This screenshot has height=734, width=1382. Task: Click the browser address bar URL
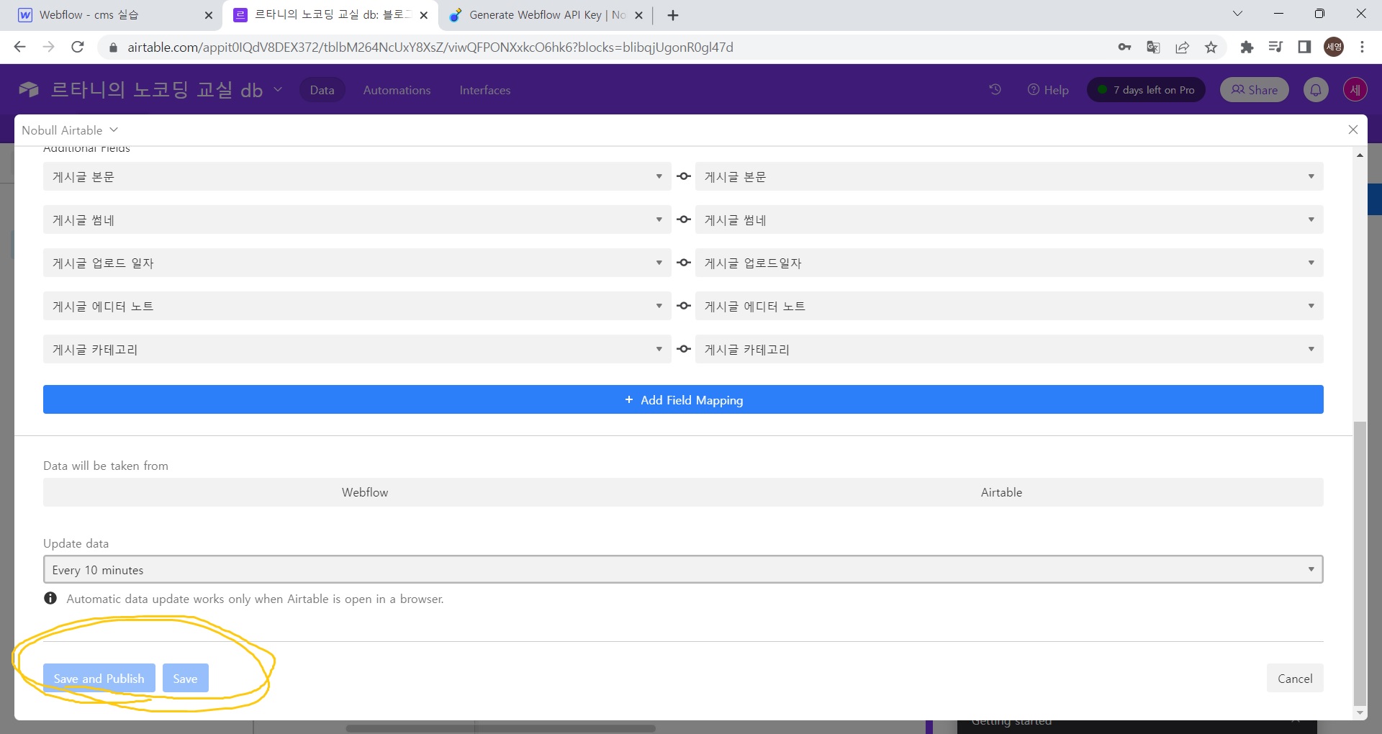(430, 47)
